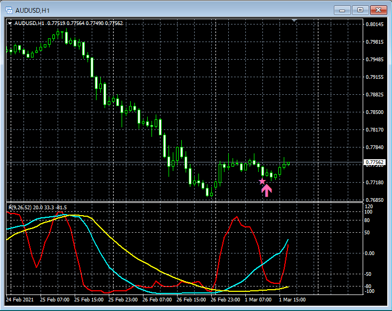This screenshot has height=311, width=392.
Task: Click the 120 level on indicator scale
Action: tap(369, 206)
